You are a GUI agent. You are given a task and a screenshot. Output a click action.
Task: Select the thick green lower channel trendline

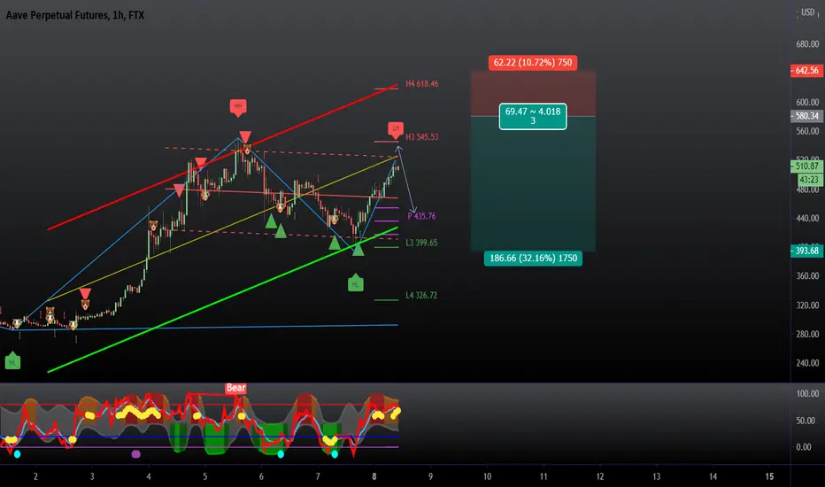tap(221, 301)
